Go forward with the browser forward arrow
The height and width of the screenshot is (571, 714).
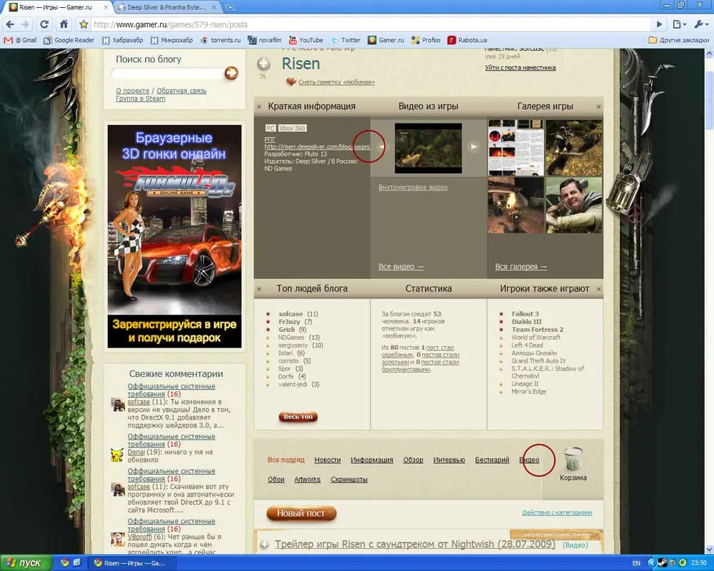(26, 24)
